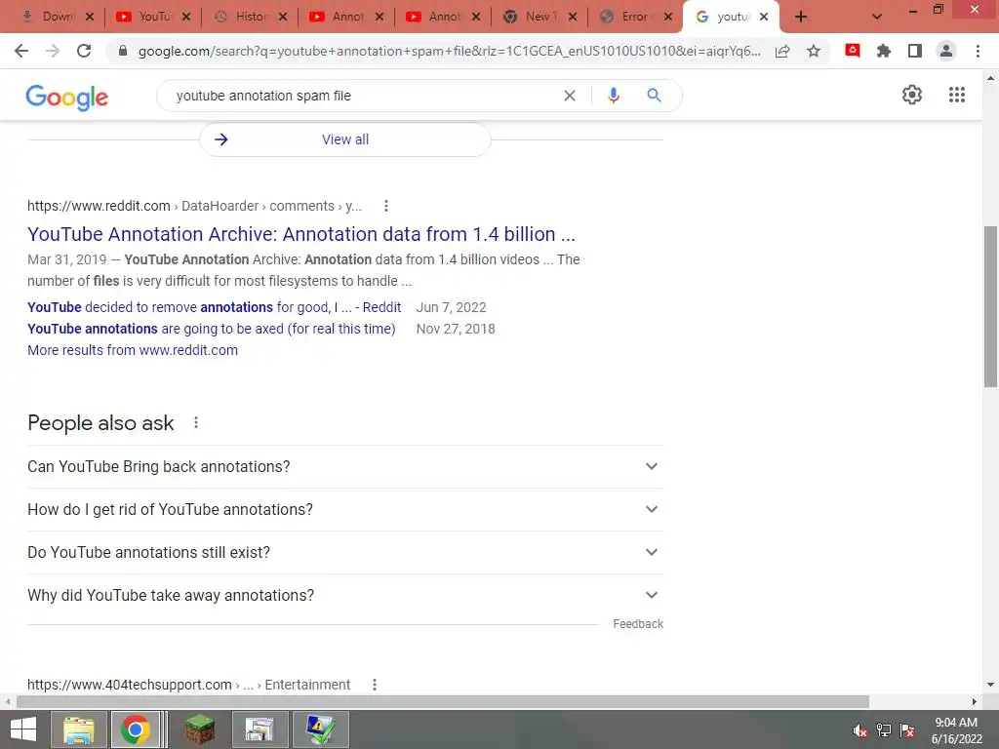999x749 pixels.
Task: Launch Minecraft from the taskbar
Action: 199,729
